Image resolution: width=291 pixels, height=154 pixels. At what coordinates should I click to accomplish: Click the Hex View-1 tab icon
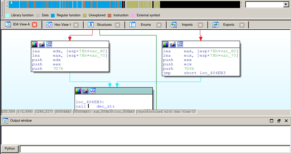(49, 25)
